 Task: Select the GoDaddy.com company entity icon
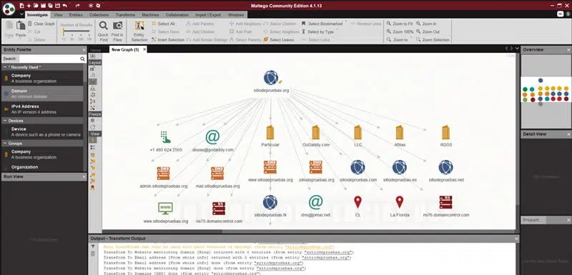tap(315, 133)
